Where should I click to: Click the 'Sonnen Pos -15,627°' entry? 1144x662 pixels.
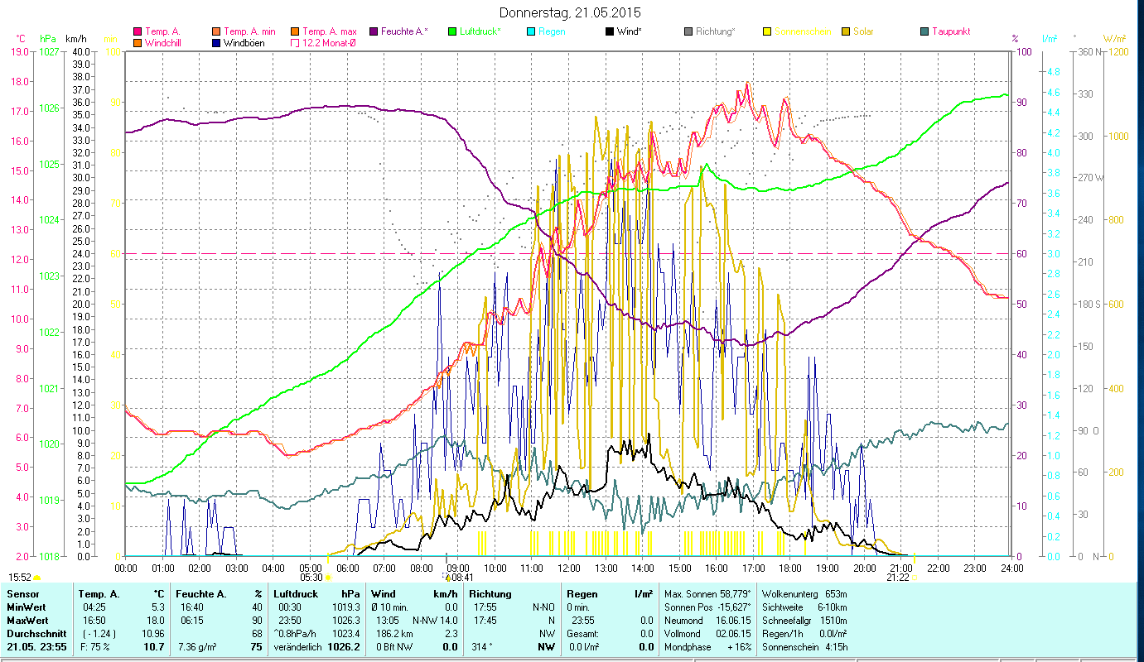coord(707,607)
